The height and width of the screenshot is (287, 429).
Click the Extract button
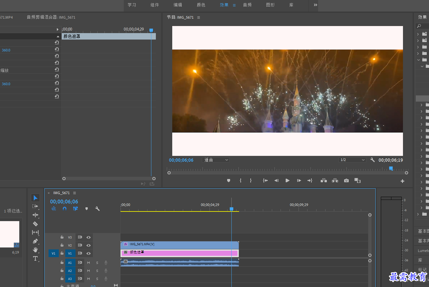(x=335, y=181)
